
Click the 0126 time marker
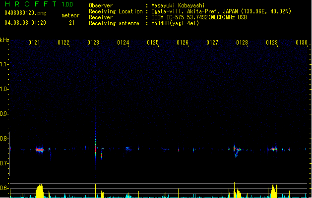tap(183, 43)
